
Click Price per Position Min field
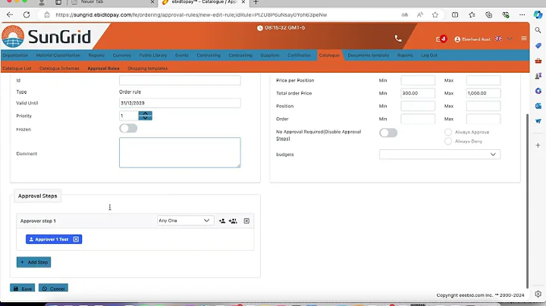[x=418, y=80]
